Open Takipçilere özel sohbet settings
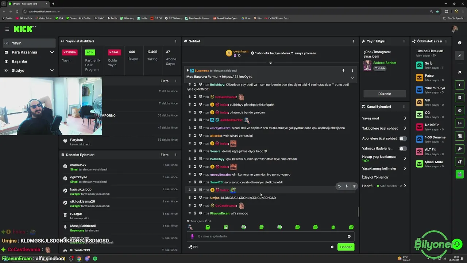Screen dimensions: 467x263 click(x=384, y=128)
